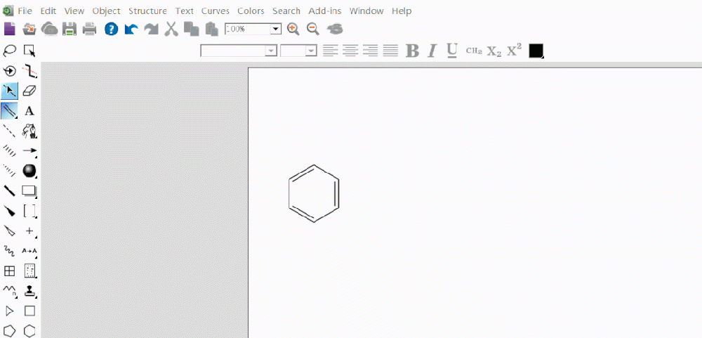
Task: Select the Drawing Elements rectangle tool
Action: pyautogui.click(x=29, y=190)
